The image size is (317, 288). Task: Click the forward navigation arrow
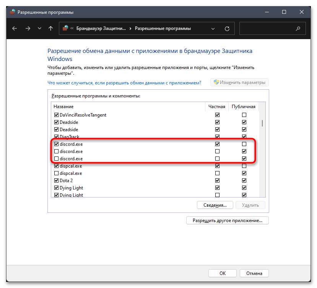pyautogui.click(x=28, y=28)
